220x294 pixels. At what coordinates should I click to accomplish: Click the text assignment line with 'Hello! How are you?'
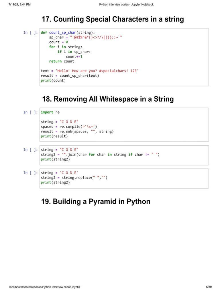click(90, 71)
